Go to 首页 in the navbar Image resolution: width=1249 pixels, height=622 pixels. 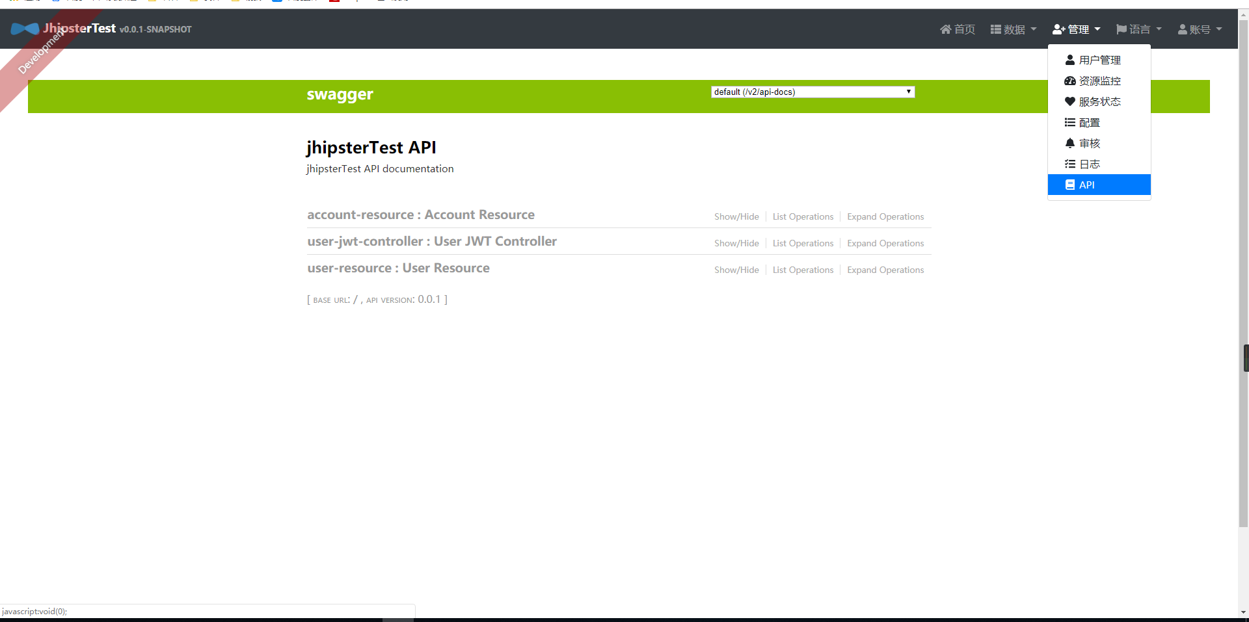pos(958,29)
